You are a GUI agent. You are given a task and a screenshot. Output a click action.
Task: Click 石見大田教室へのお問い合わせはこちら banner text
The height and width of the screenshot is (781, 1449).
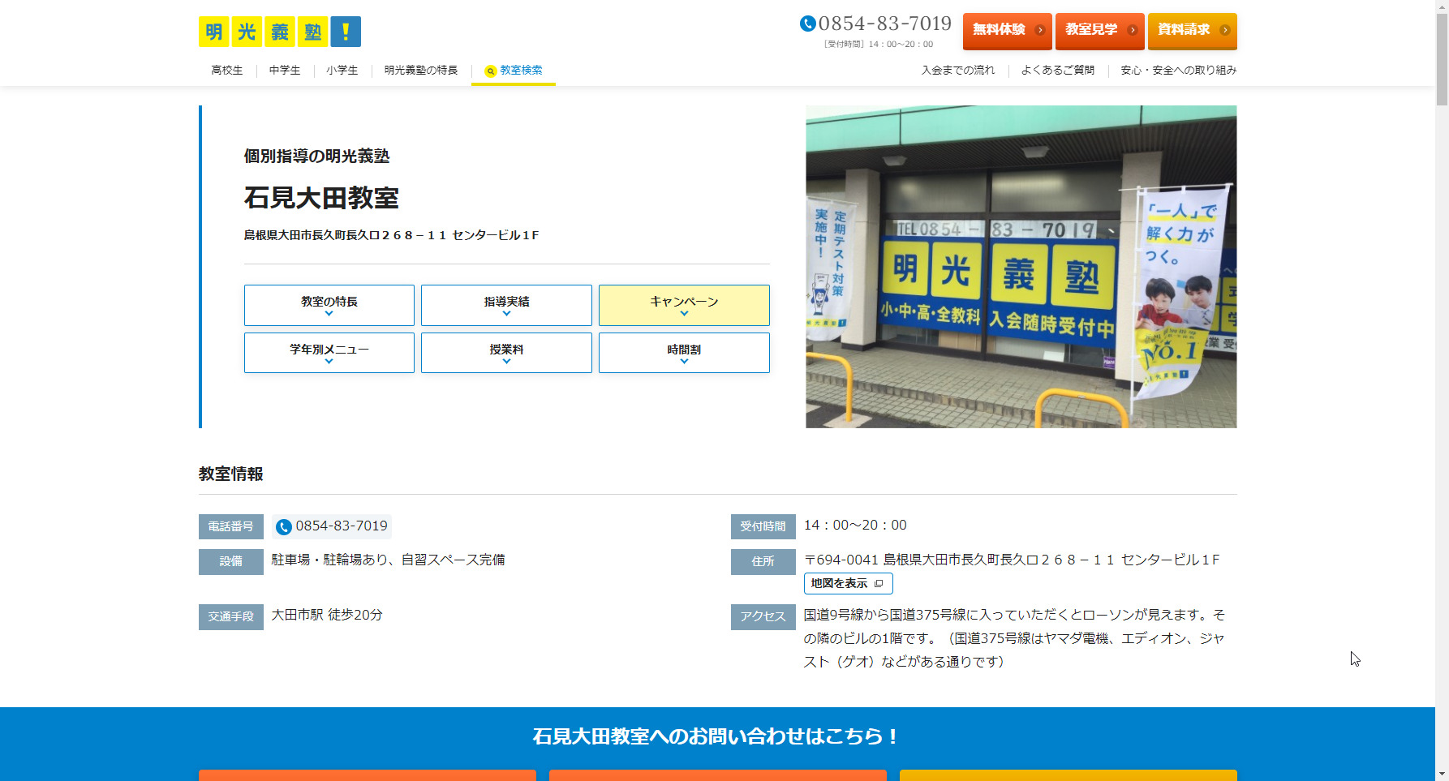(x=717, y=736)
